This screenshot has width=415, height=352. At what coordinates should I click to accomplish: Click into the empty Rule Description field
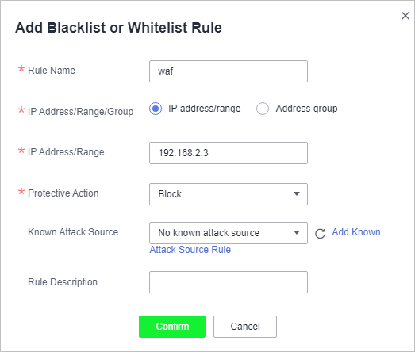coord(229,282)
